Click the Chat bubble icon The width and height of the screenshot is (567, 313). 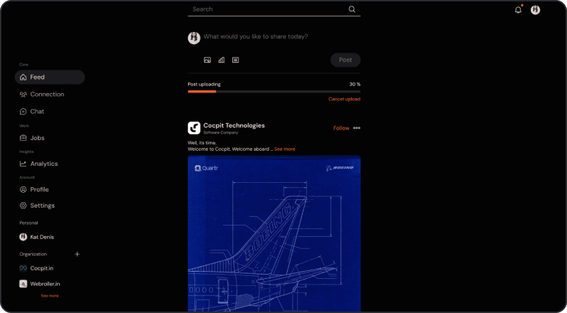pos(23,112)
